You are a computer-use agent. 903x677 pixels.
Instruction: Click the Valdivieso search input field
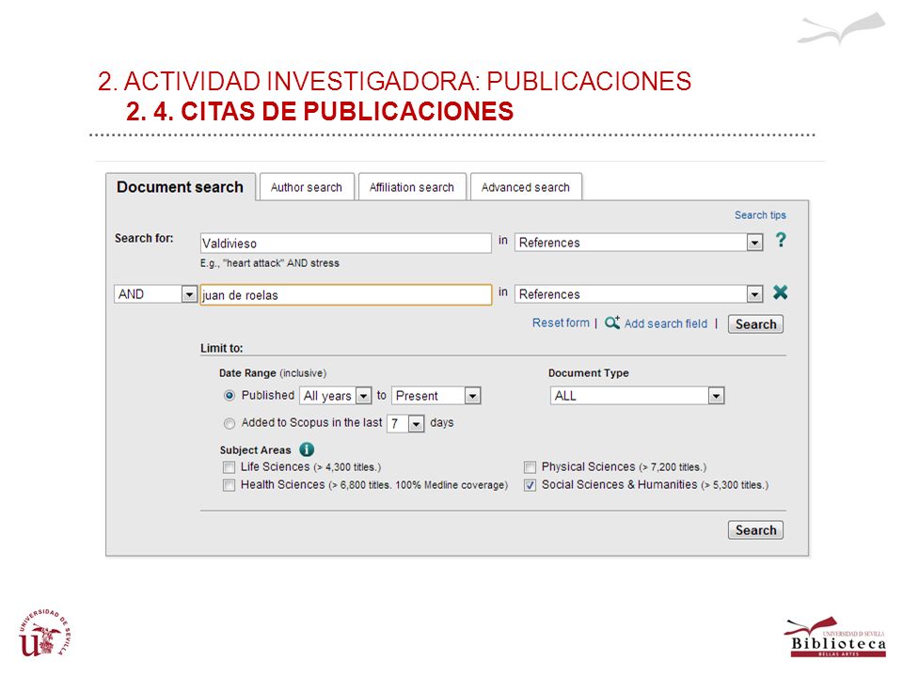point(346,243)
